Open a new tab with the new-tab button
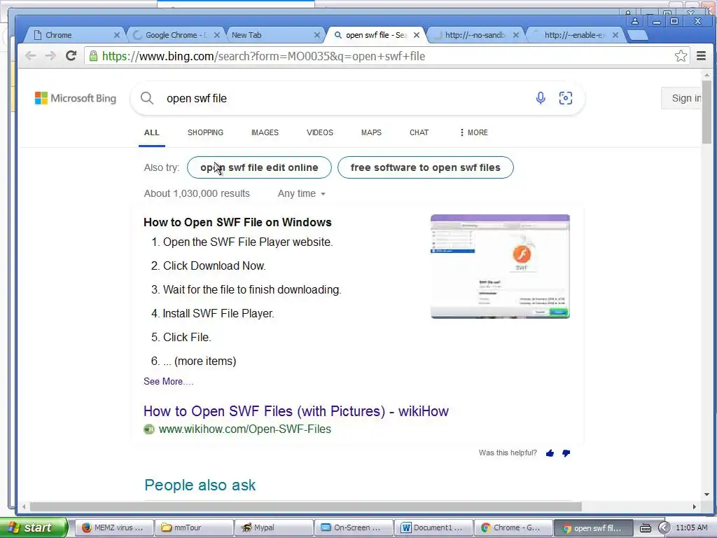717x538 pixels. (x=637, y=35)
